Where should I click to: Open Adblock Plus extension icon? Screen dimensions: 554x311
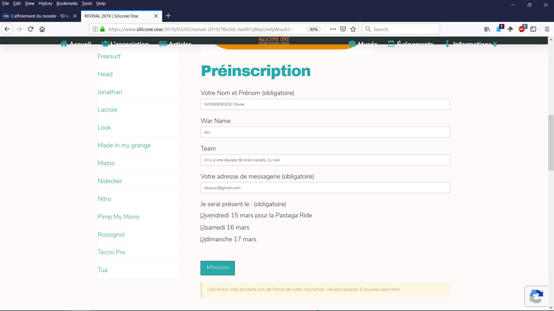[522, 29]
